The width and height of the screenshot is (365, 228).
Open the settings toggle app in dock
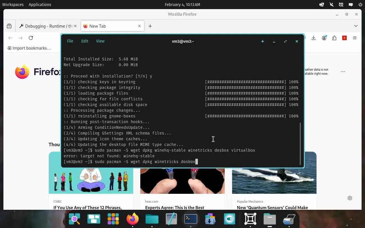tap(230, 219)
